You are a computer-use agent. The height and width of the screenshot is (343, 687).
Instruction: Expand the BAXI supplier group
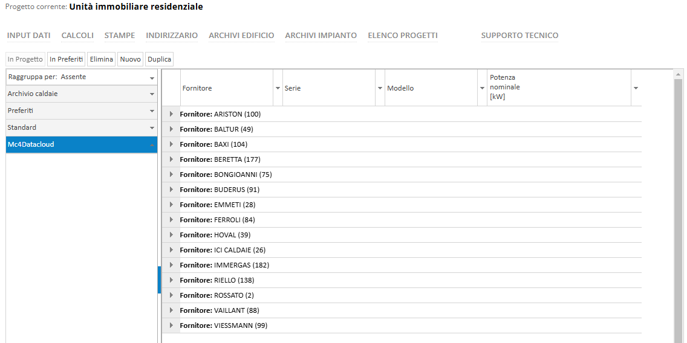click(171, 144)
